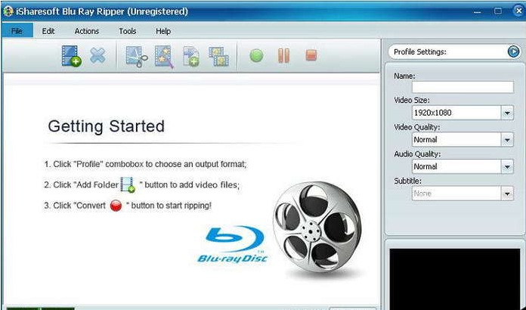
Task: Close the Blu Ray Ripper window
Action: tap(518, 11)
